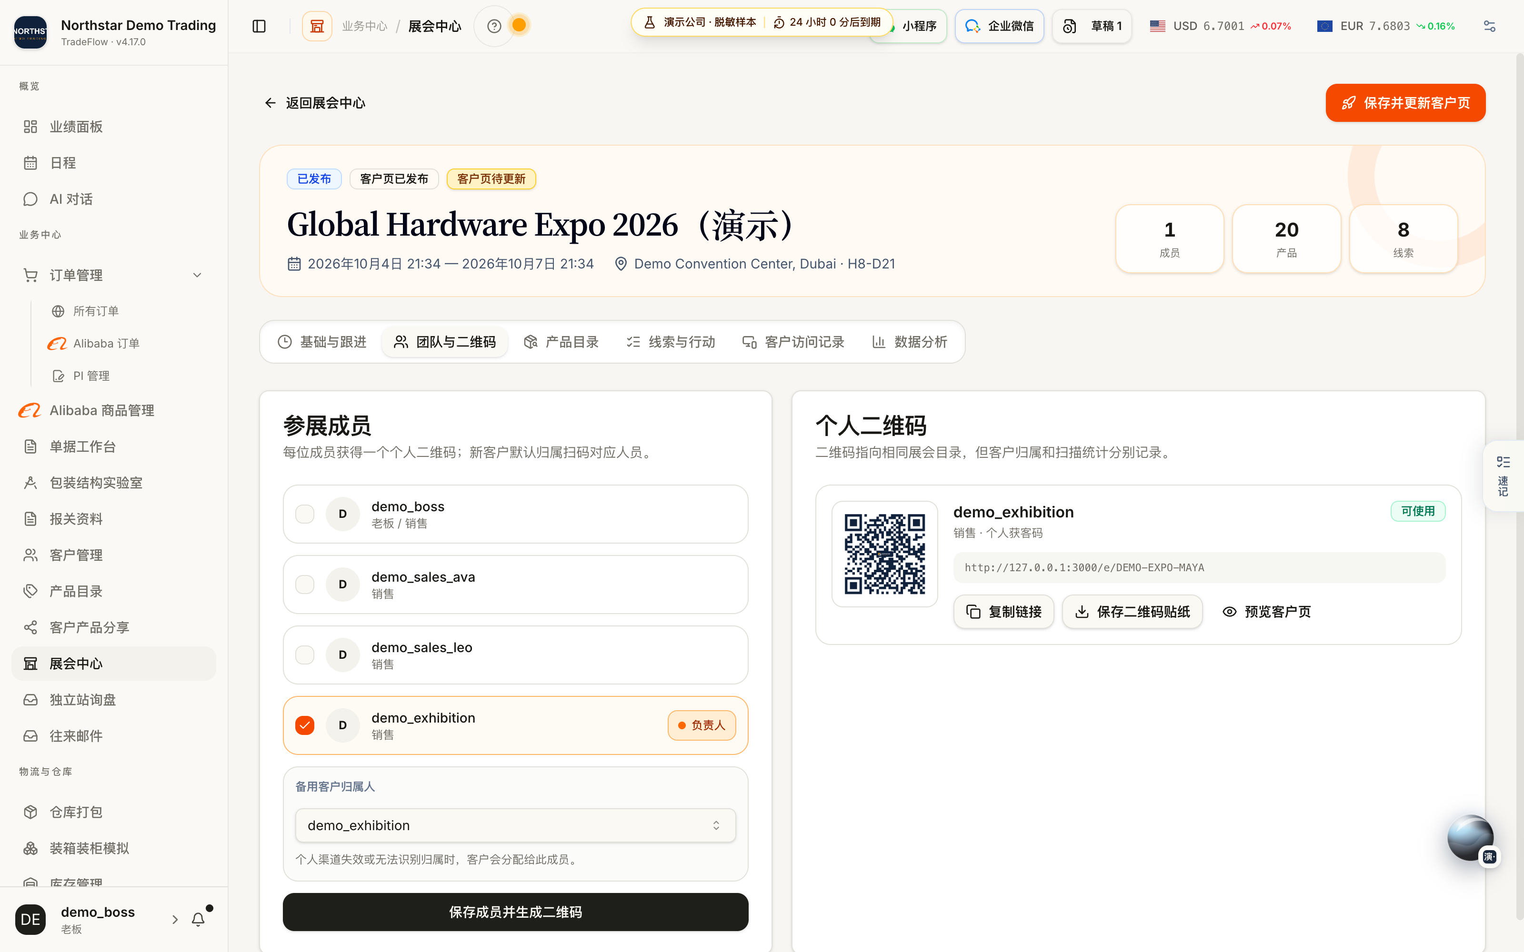Viewport: 1524px width, 952px height.
Task: Switch to 产品目录 tab
Action: (561, 342)
